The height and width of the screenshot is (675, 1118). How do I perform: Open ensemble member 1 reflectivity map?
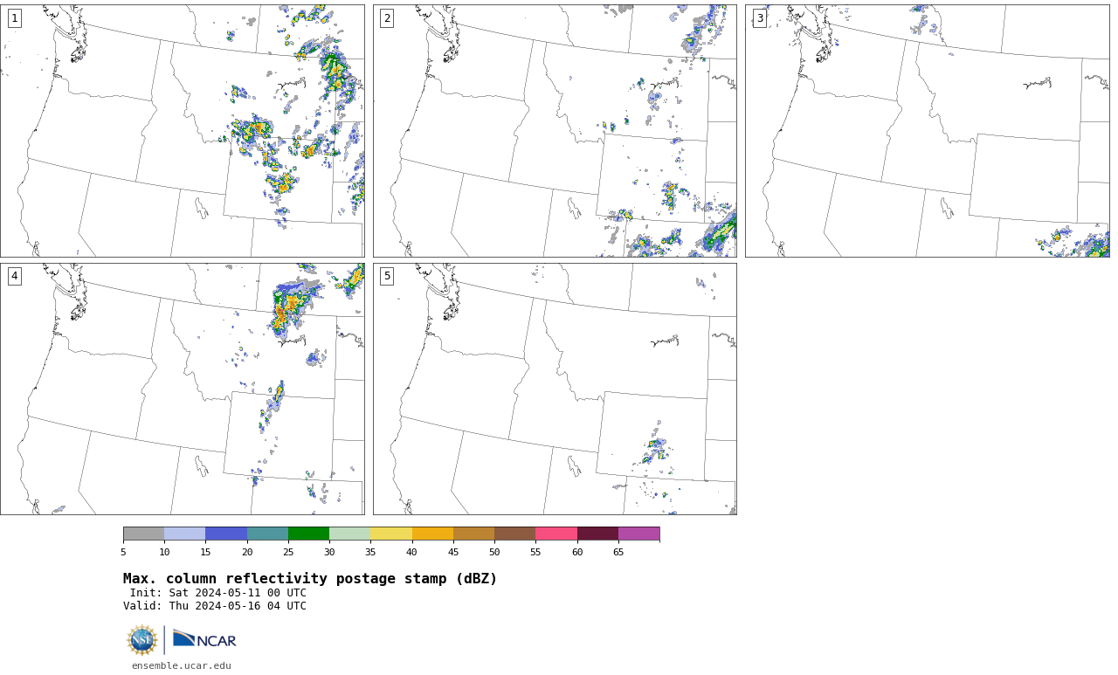pos(183,131)
